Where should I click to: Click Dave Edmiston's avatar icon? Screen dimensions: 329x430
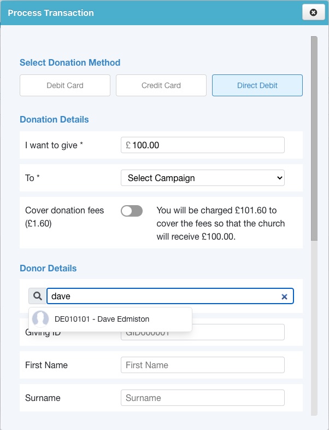tap(40, 319)
